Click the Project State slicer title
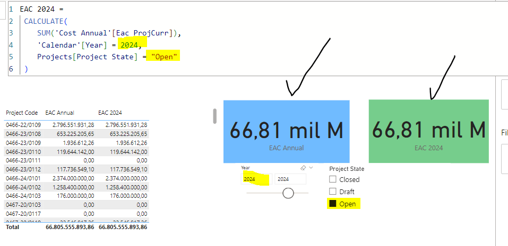 coord(347,169)
